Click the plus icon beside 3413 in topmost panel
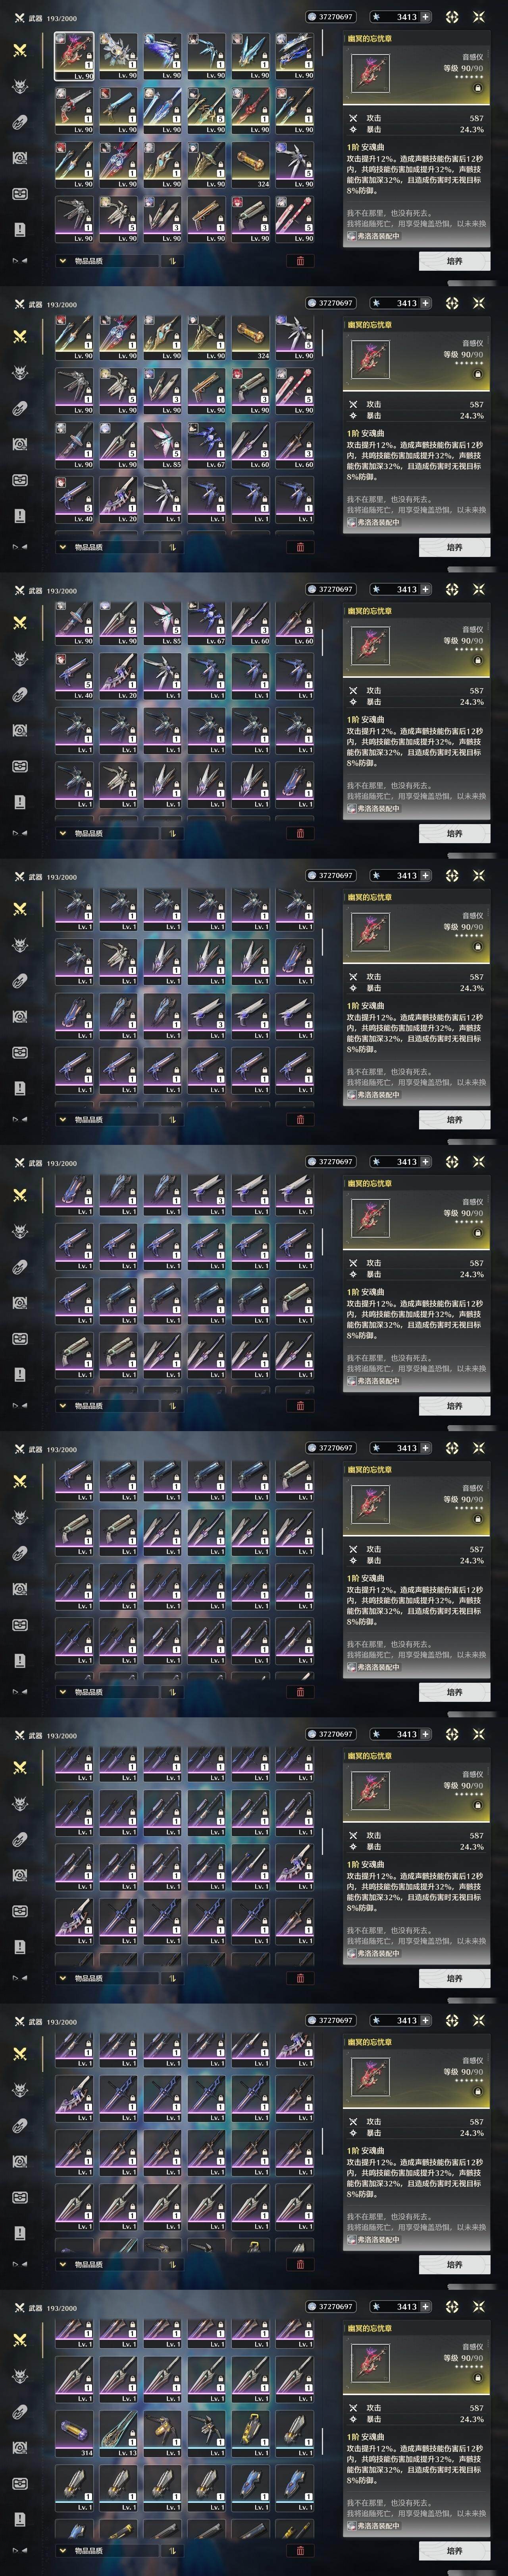The width and height of the screenshot is (508, 2576). point(426,17)
